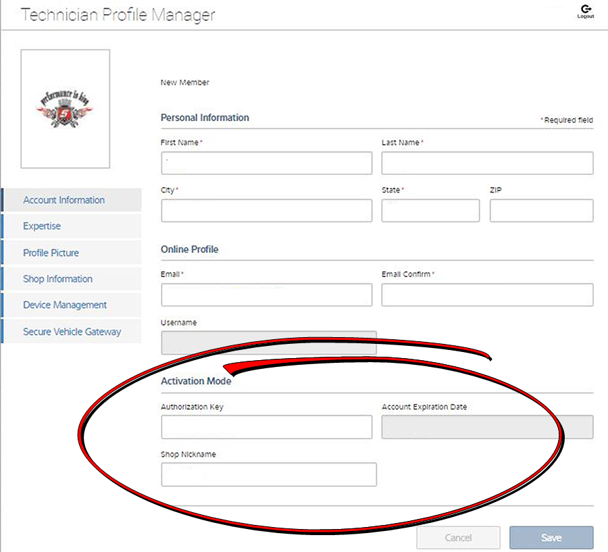The image size is (608, 552).
Task: Click into the City field
Action: pyautogui.click(x=266, y=211)
